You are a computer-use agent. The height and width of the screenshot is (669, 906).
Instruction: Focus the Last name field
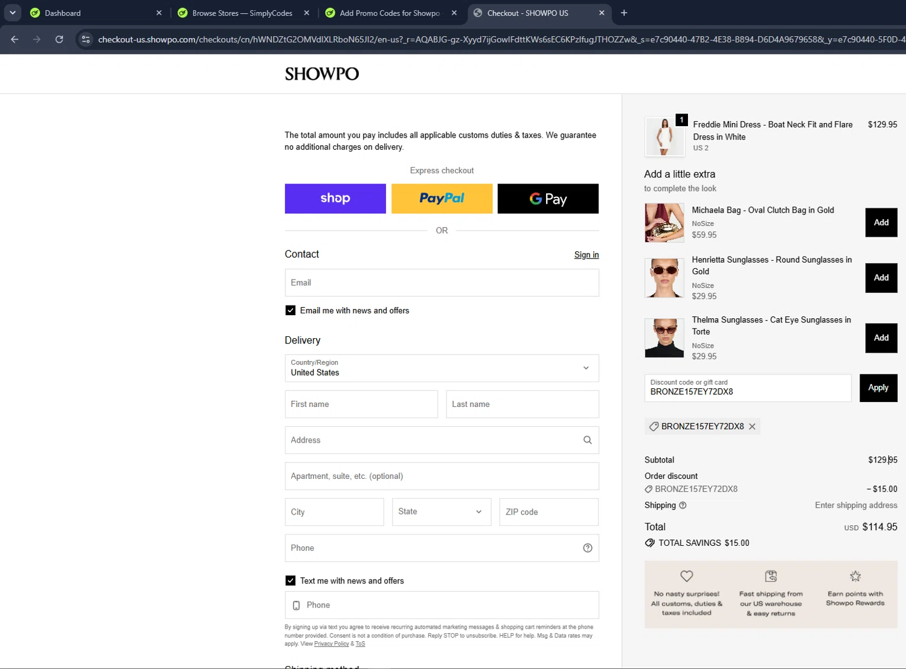coord(522,404)
